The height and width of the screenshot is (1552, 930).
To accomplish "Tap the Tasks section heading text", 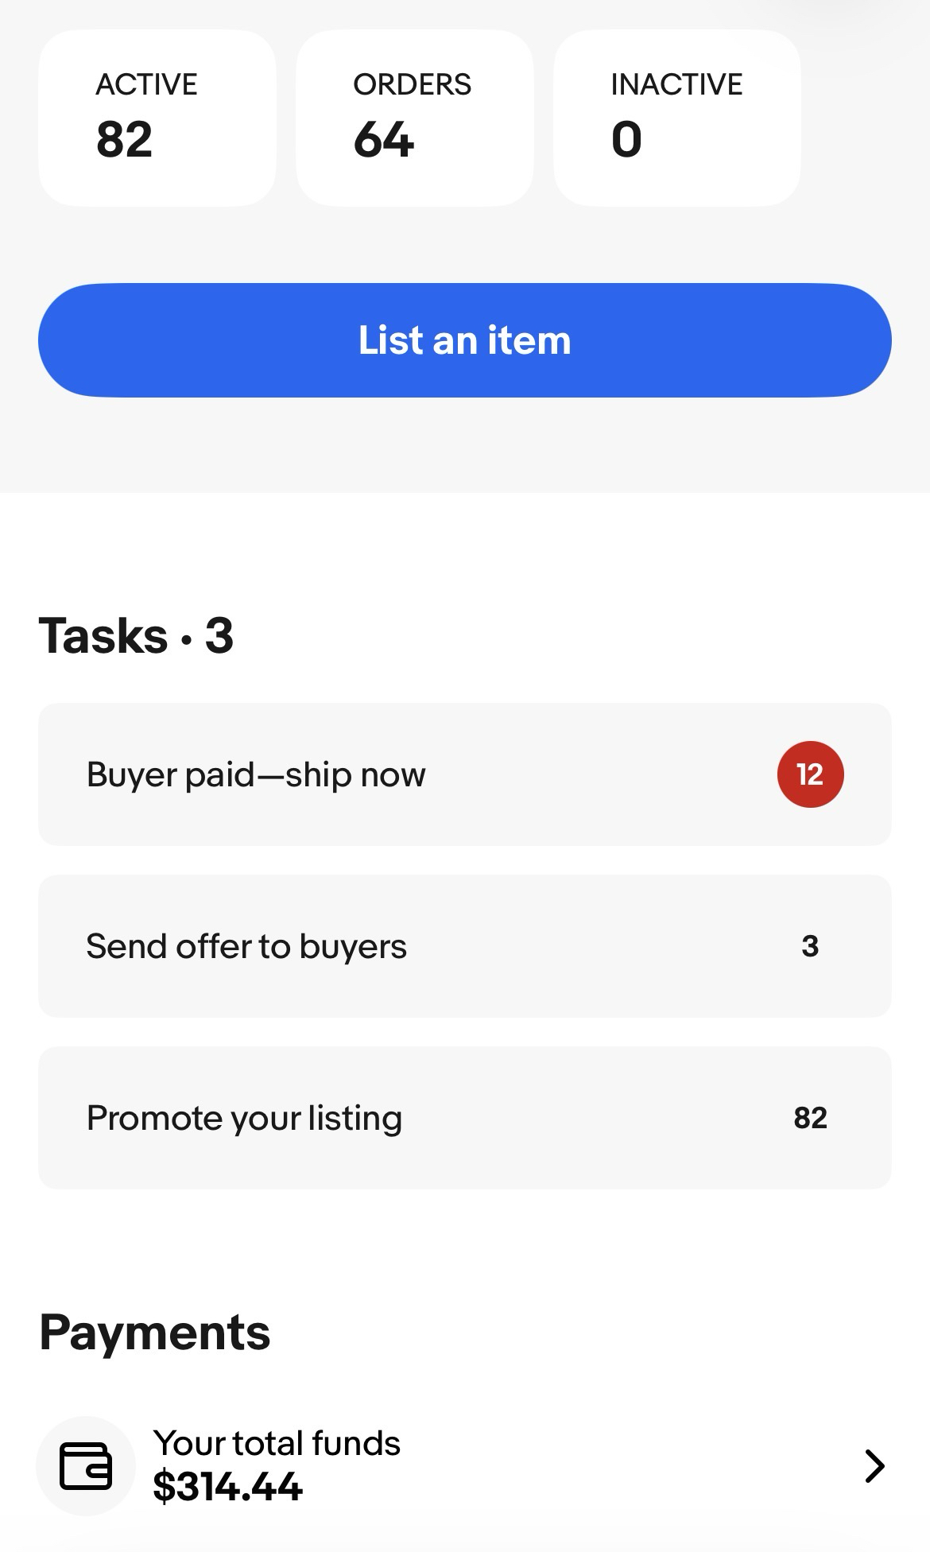I will point(103,636).
